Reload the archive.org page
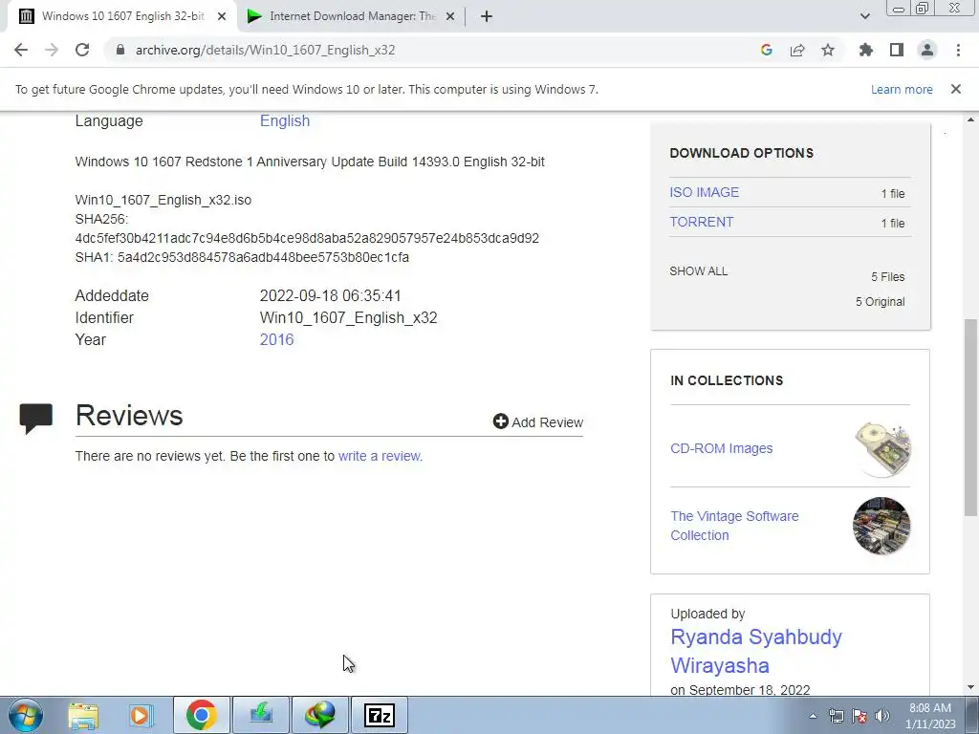The width and height of the screenshot is (979, 734). (82, 50)
